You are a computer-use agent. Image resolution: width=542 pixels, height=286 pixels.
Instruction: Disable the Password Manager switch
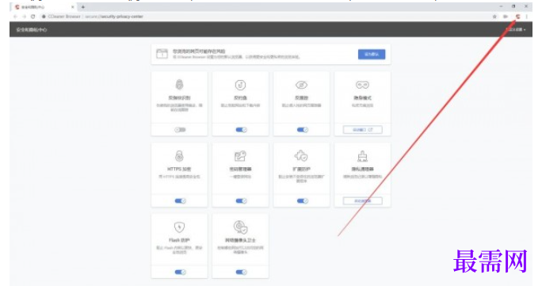pos(241,201)
